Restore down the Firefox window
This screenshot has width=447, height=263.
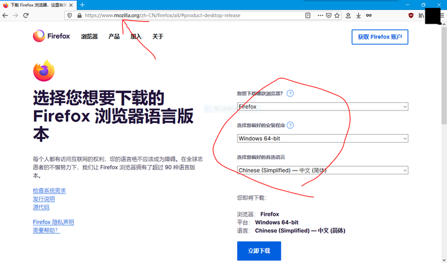(x=423, y=4)
